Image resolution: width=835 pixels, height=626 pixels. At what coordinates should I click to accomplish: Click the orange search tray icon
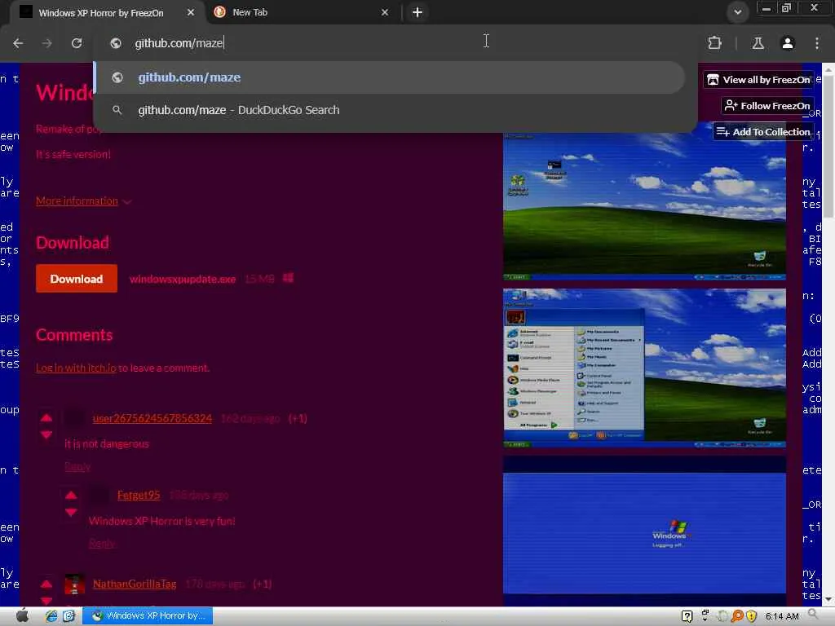737,616
